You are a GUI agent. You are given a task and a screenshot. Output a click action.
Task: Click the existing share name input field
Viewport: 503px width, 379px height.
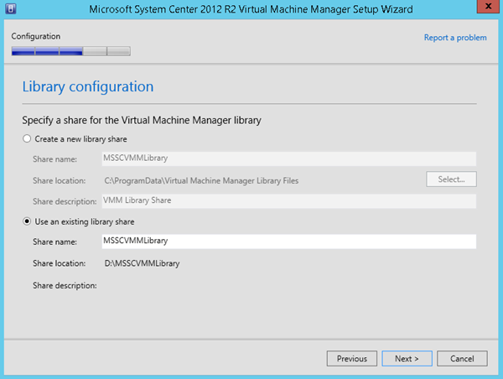click(288, 241)
